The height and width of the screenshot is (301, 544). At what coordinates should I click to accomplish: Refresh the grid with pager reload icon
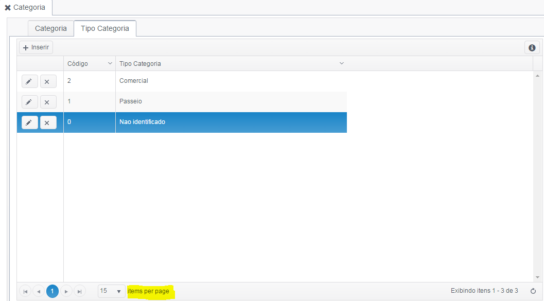tap(533, 291)
